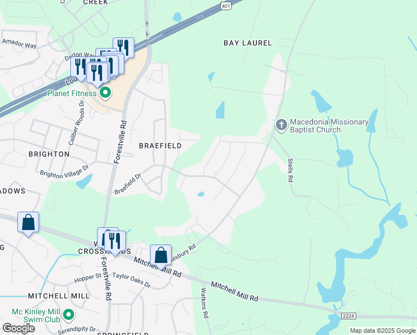Click the Planet Fitness green map pin
Screen dimensions: 417x335
pos(105,93)
